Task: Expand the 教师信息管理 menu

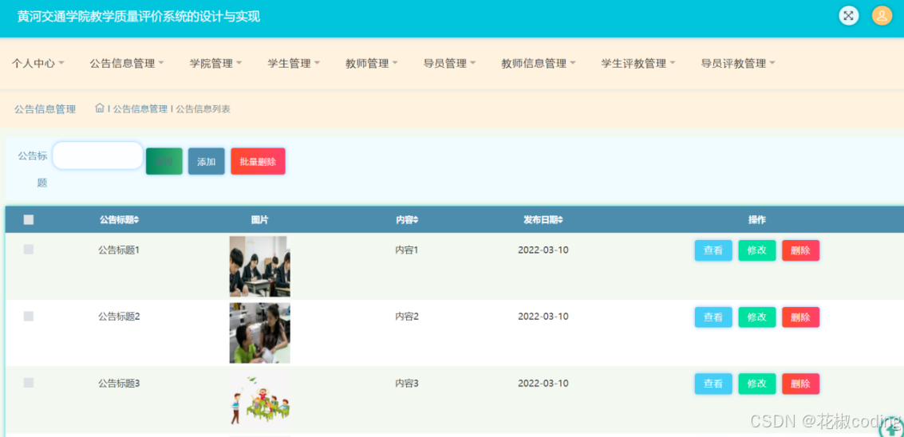Action: click(x=539, y=64)
